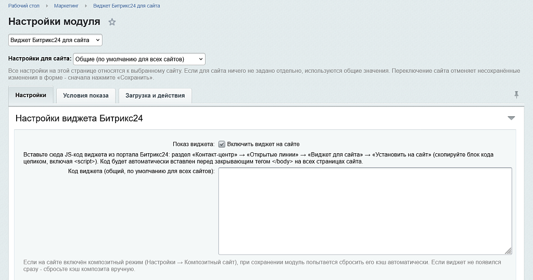Click the Включить виджет на сайте label text
The width and height of the screenshot is (533, 280).
[x=263, y=144]
